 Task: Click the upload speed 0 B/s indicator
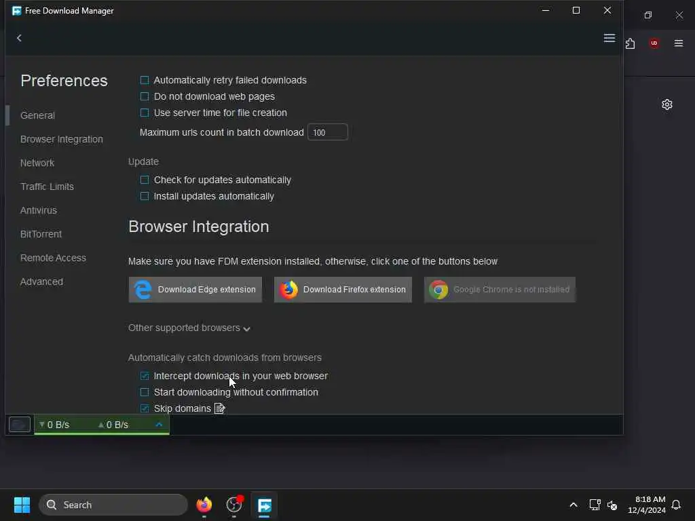[x=113, y=425]
